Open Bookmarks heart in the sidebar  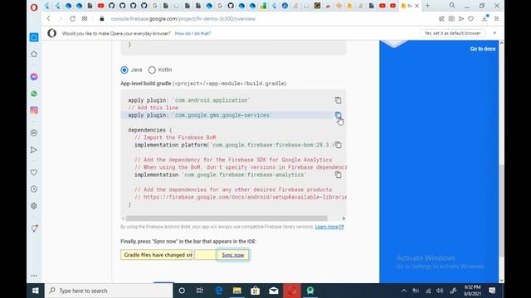[x=34, y=172]
